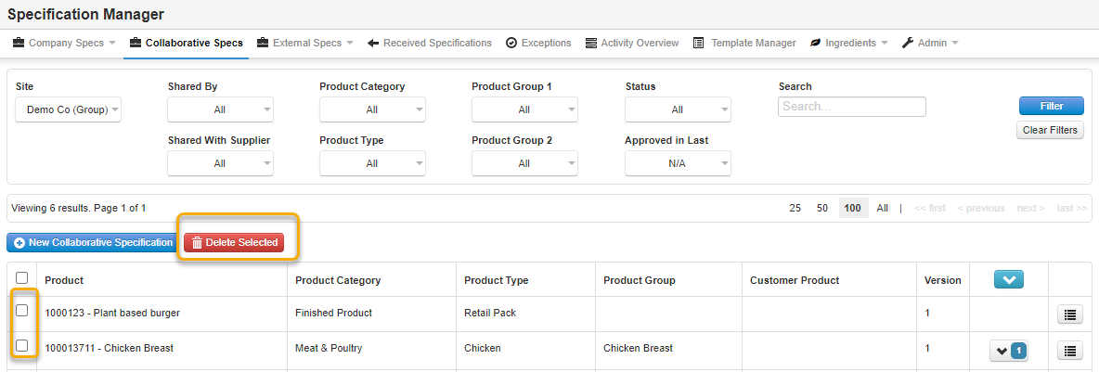This screenshot has height=372, width=1099.
Task: Click the Admin wrench icon
Action: 908,43
